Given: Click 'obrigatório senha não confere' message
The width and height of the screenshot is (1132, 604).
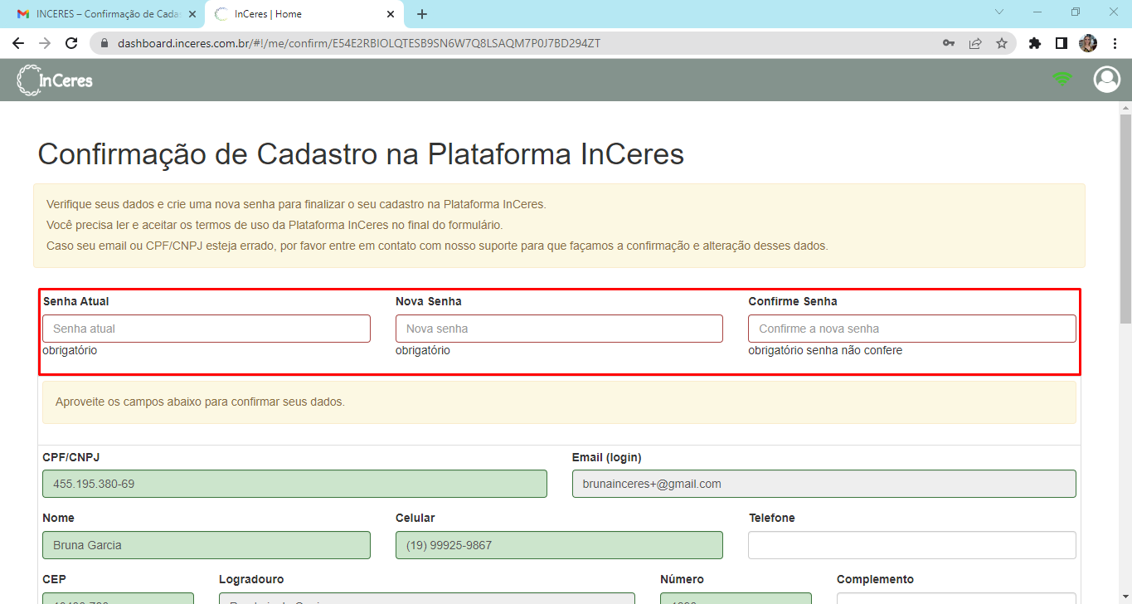Looking at the screenshot, I should coord(825,350).
